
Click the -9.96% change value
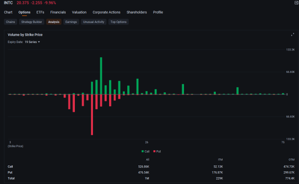click(x=50, y=3)
